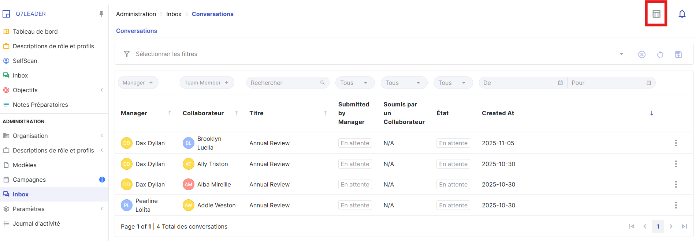This screenshot has width=699, height=241.
Task: Open the notifications bell
Action: tap(682, 14)
